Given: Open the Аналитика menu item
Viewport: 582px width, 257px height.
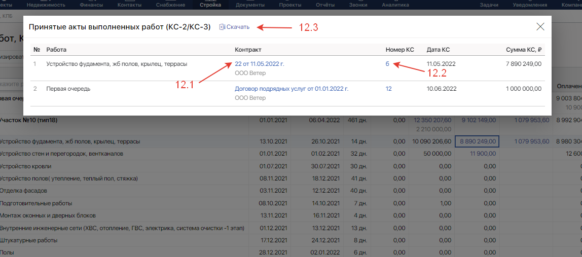Looking at the screenshot, I should (395, 5).
